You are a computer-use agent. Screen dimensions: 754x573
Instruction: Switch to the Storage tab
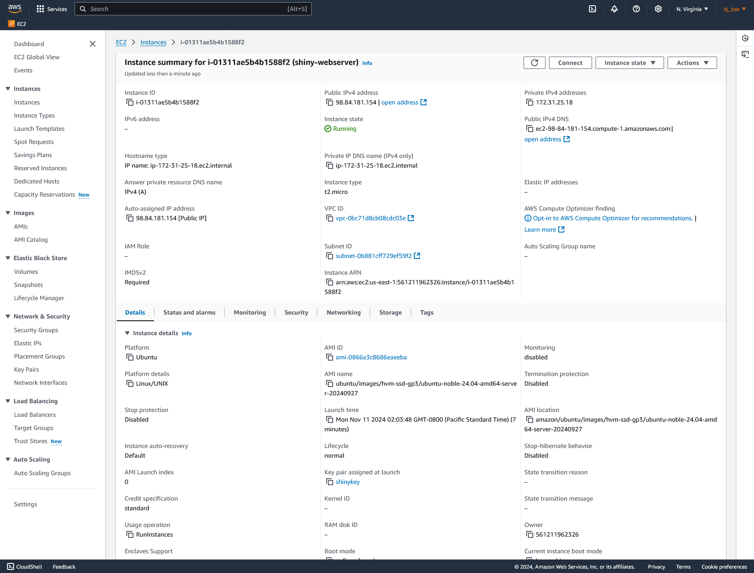click(x=390, y=312)
